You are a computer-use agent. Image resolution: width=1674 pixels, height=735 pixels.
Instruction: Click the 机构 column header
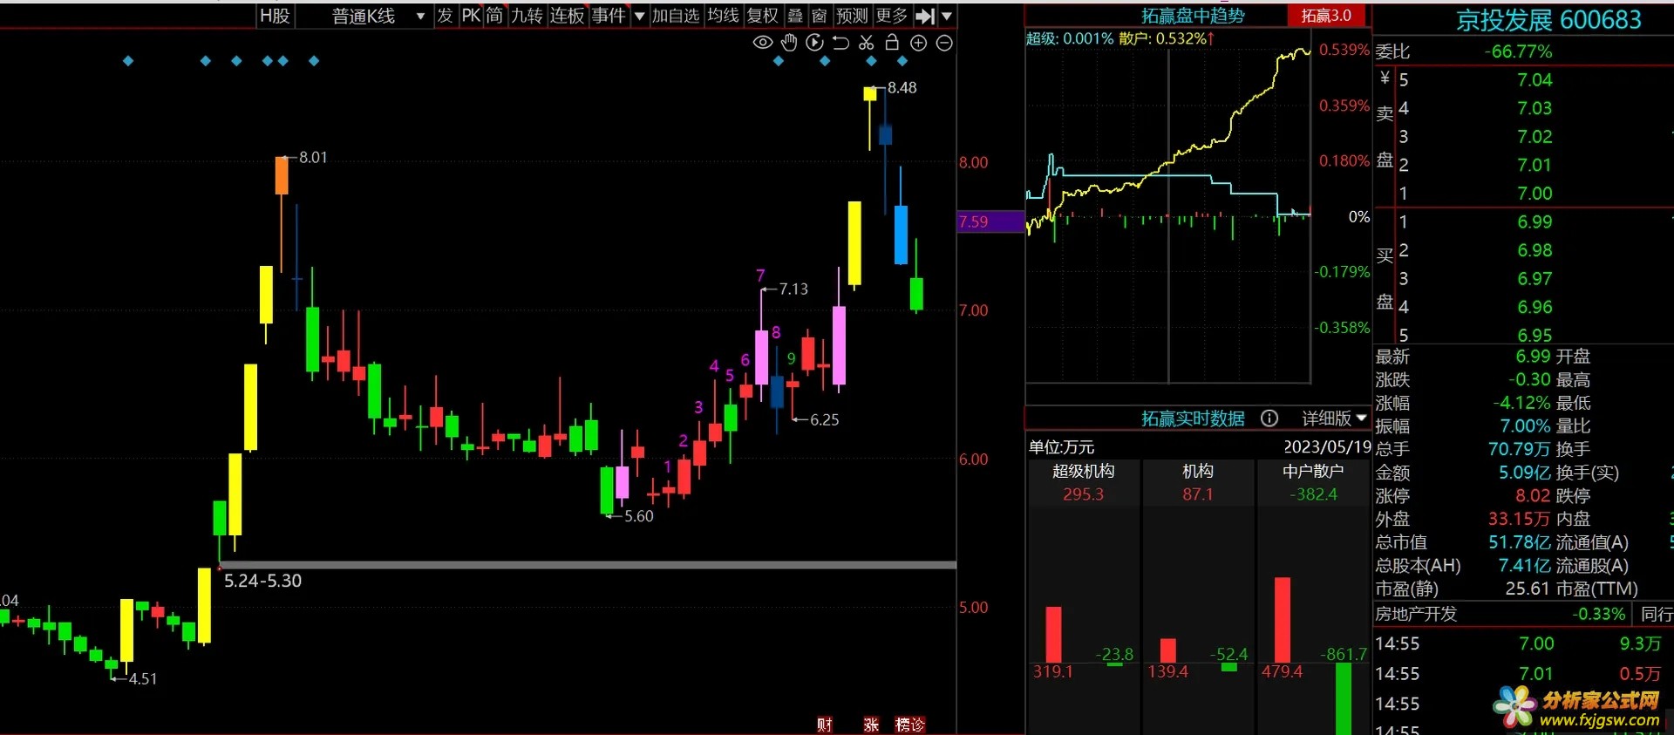click(x=1197, y=471)
